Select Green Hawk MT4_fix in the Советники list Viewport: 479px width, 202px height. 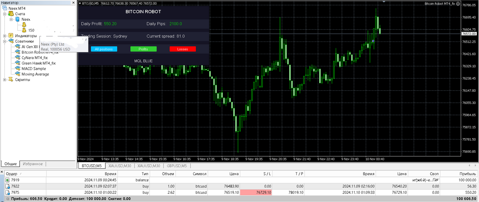[39, 63]
